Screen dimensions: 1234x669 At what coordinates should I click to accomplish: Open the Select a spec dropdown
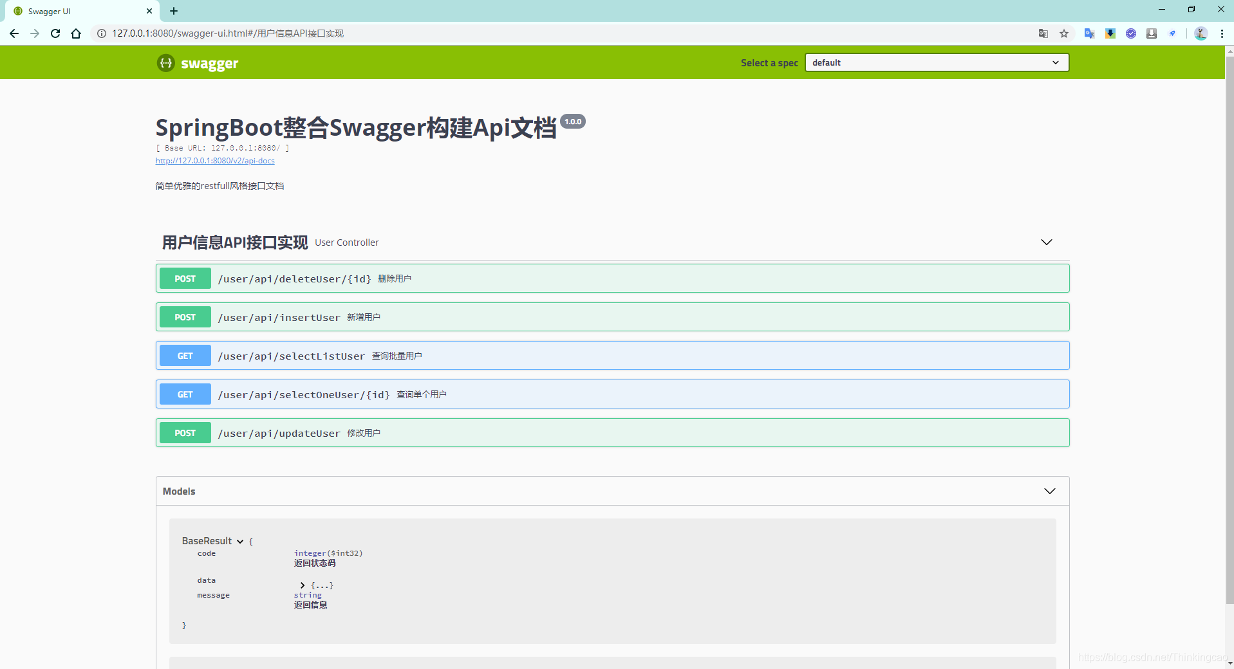[937, 62]
